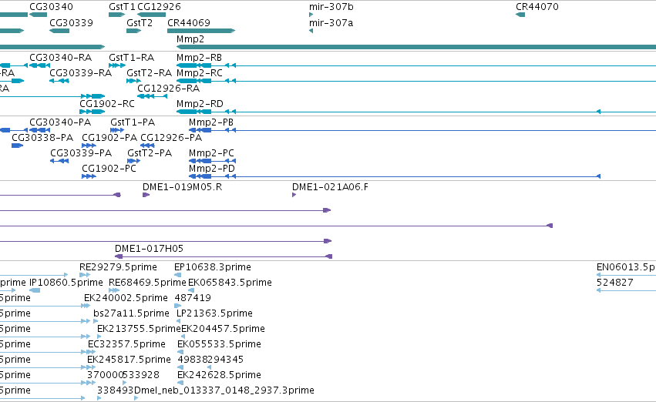The width and height of the screenshot is (656, 402).
Task: Click the GstT2 gene label
Action: point(140,22)
